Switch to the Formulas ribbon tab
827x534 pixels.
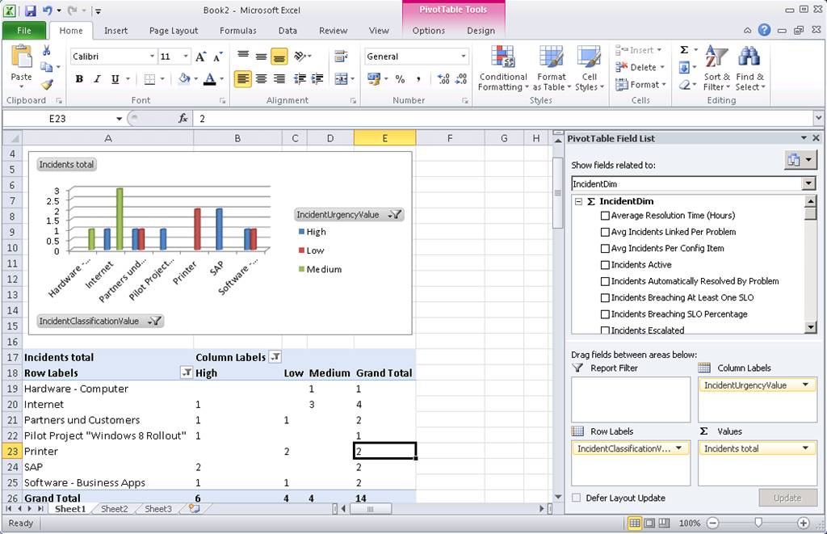coord(237,31)
